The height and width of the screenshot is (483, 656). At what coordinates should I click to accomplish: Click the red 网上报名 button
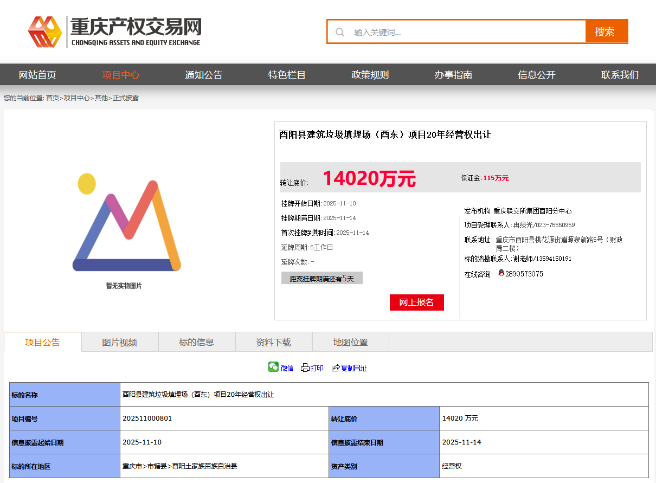416,302
